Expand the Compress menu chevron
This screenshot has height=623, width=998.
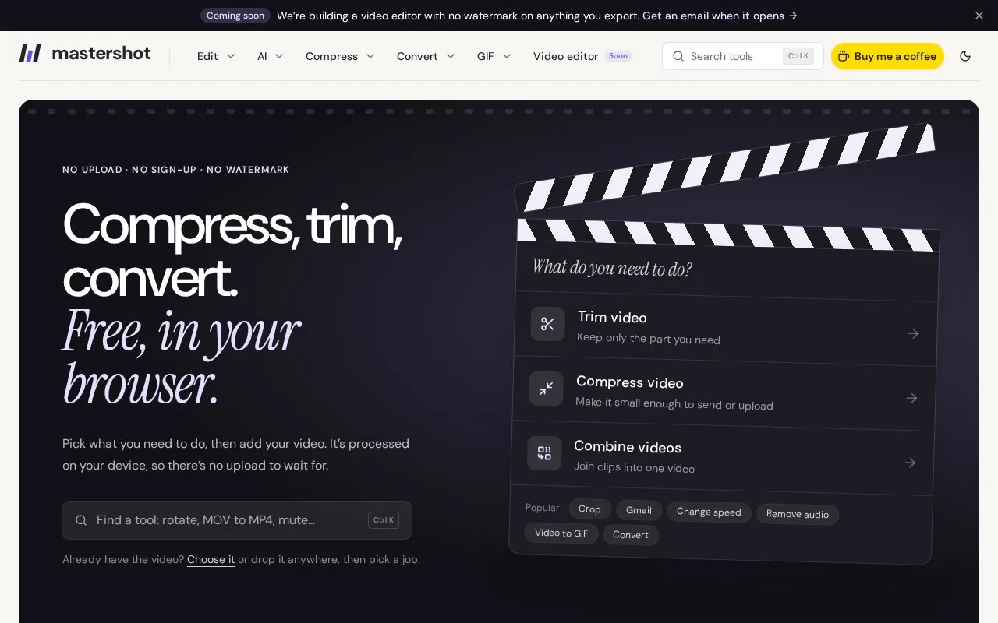(370, 56)
